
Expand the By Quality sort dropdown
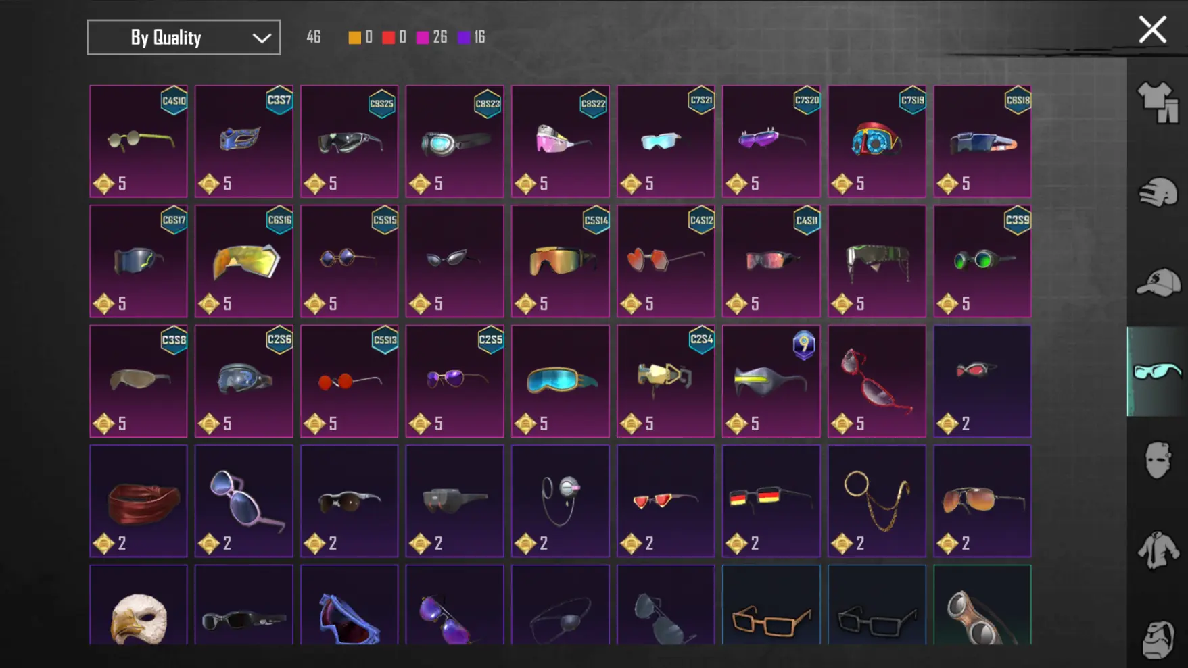coord(183,37)
